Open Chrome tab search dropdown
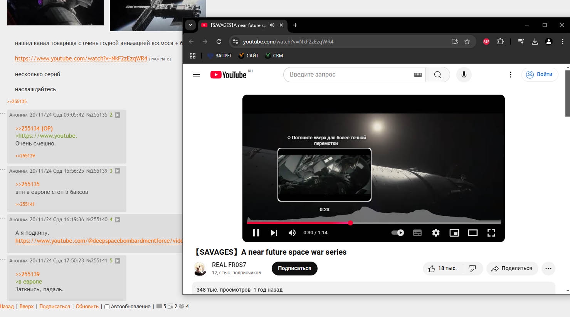This screenshot has height=317, width=570. pyautogui.click(x=190, y=25)
